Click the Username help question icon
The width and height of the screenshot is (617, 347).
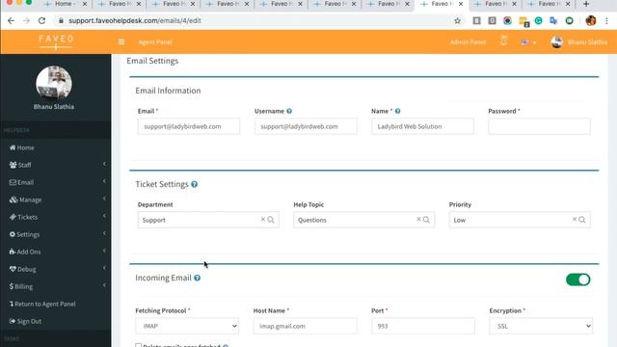[289, 111]
